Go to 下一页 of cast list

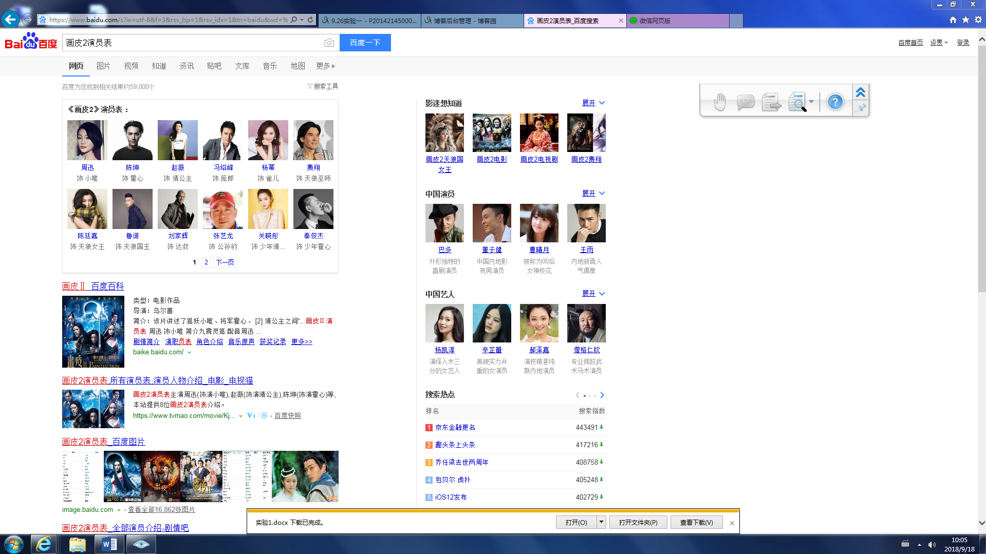225,262
